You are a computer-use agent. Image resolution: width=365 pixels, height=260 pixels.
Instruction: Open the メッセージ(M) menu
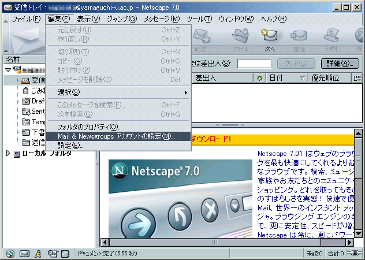pos(162,19)
